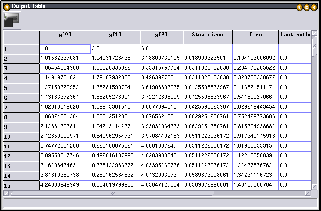
Task: Select Time cell 0.104106006092 in row 2
Action: click(x=255, y=58)
